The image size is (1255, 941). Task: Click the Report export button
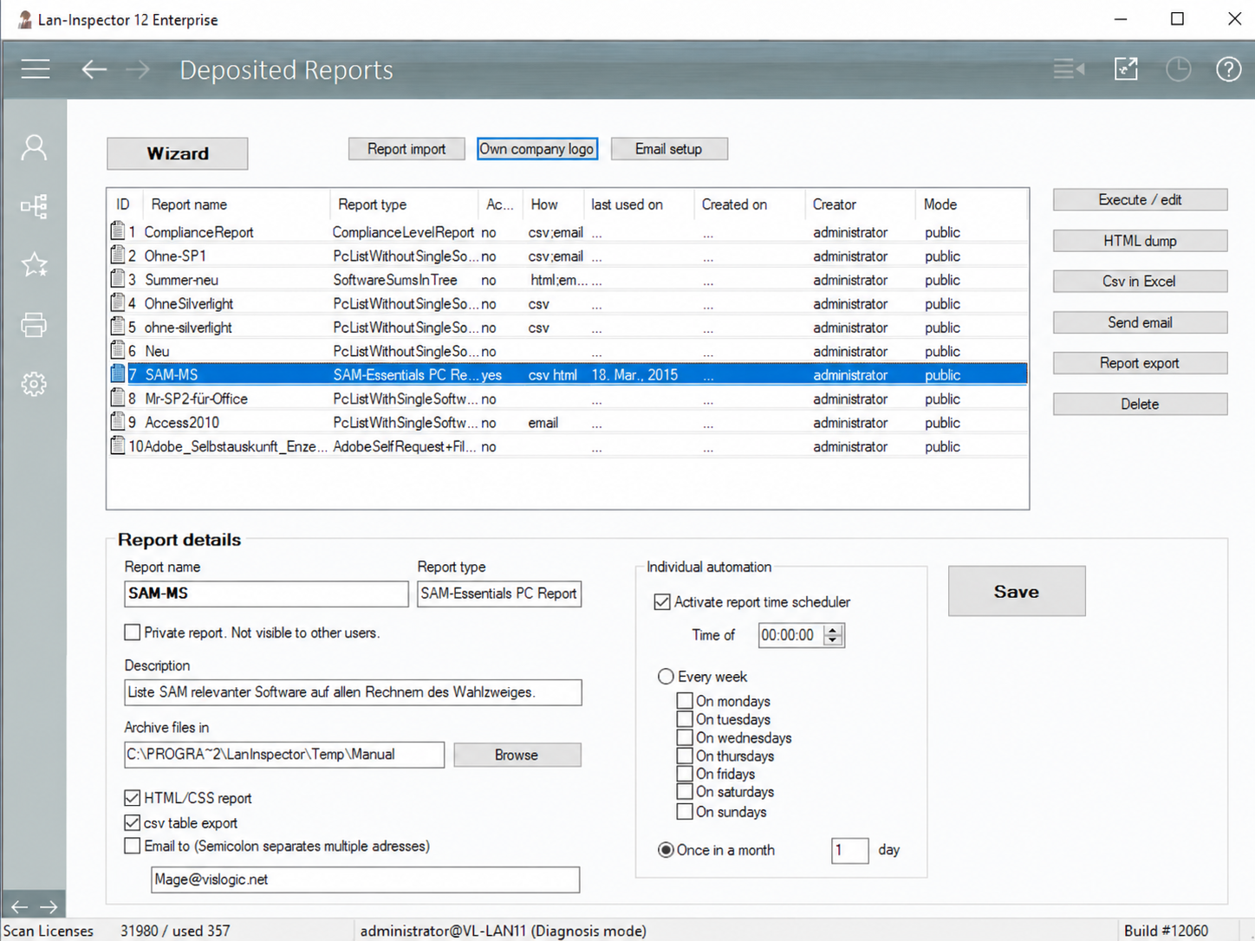[1141, 363]
